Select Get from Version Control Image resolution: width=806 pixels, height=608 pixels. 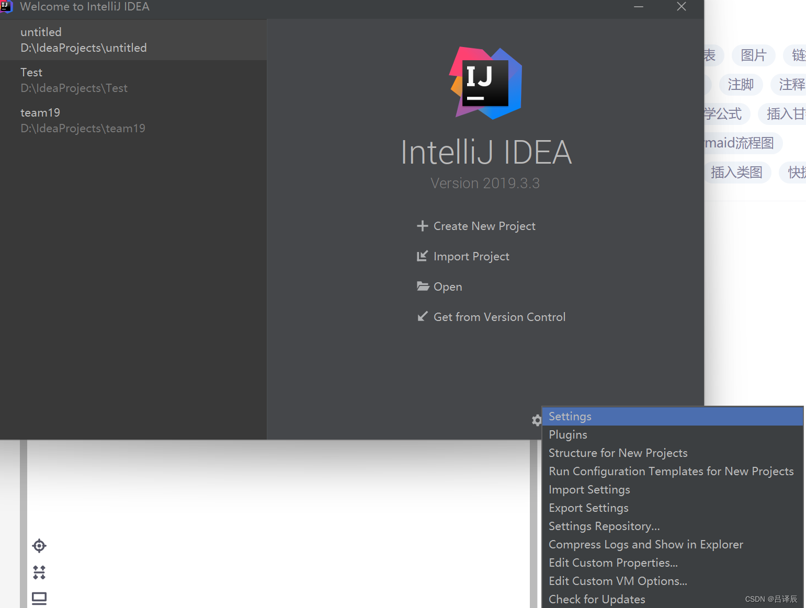click(500, 317)
